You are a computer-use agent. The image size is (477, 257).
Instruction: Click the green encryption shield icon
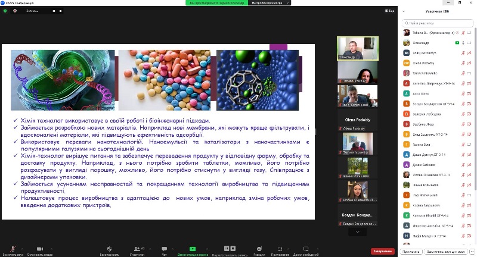(x=6, y=11)
